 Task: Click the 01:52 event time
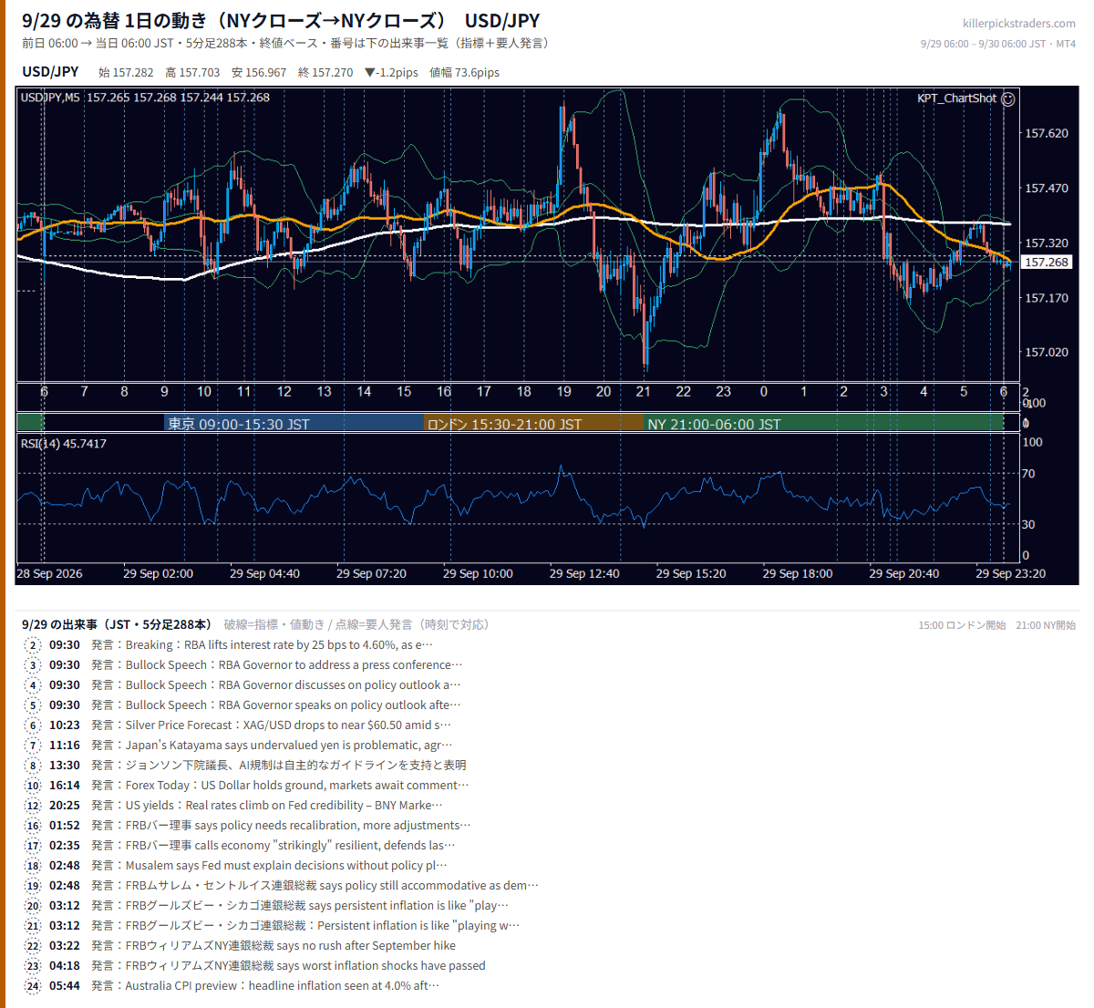point(65,826)
